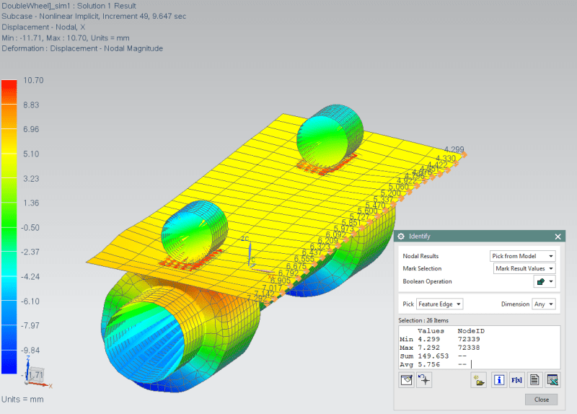Image resolution: width=577 pixels, height=414 pixels.
Task: Click the 'Boolean Operation' label
Action: click(x=427, y=281)
